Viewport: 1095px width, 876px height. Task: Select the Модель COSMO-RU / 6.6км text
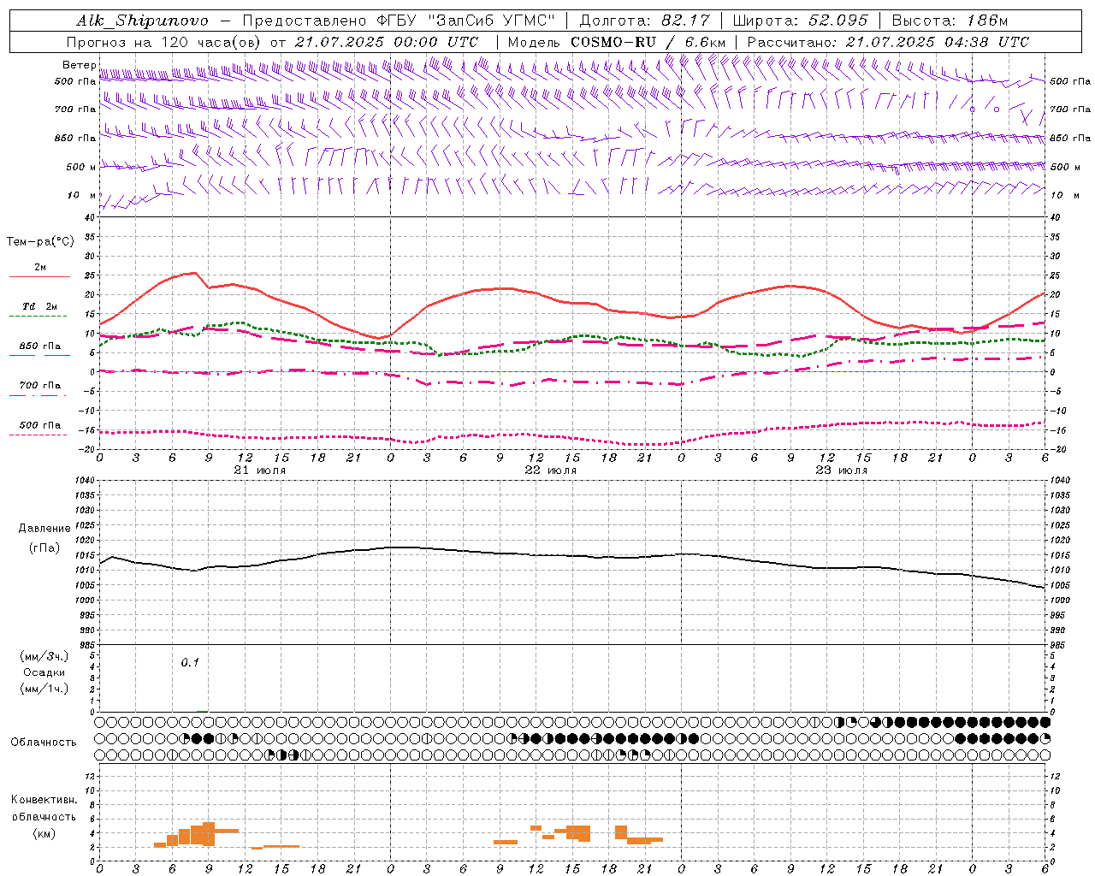[616, 42]
